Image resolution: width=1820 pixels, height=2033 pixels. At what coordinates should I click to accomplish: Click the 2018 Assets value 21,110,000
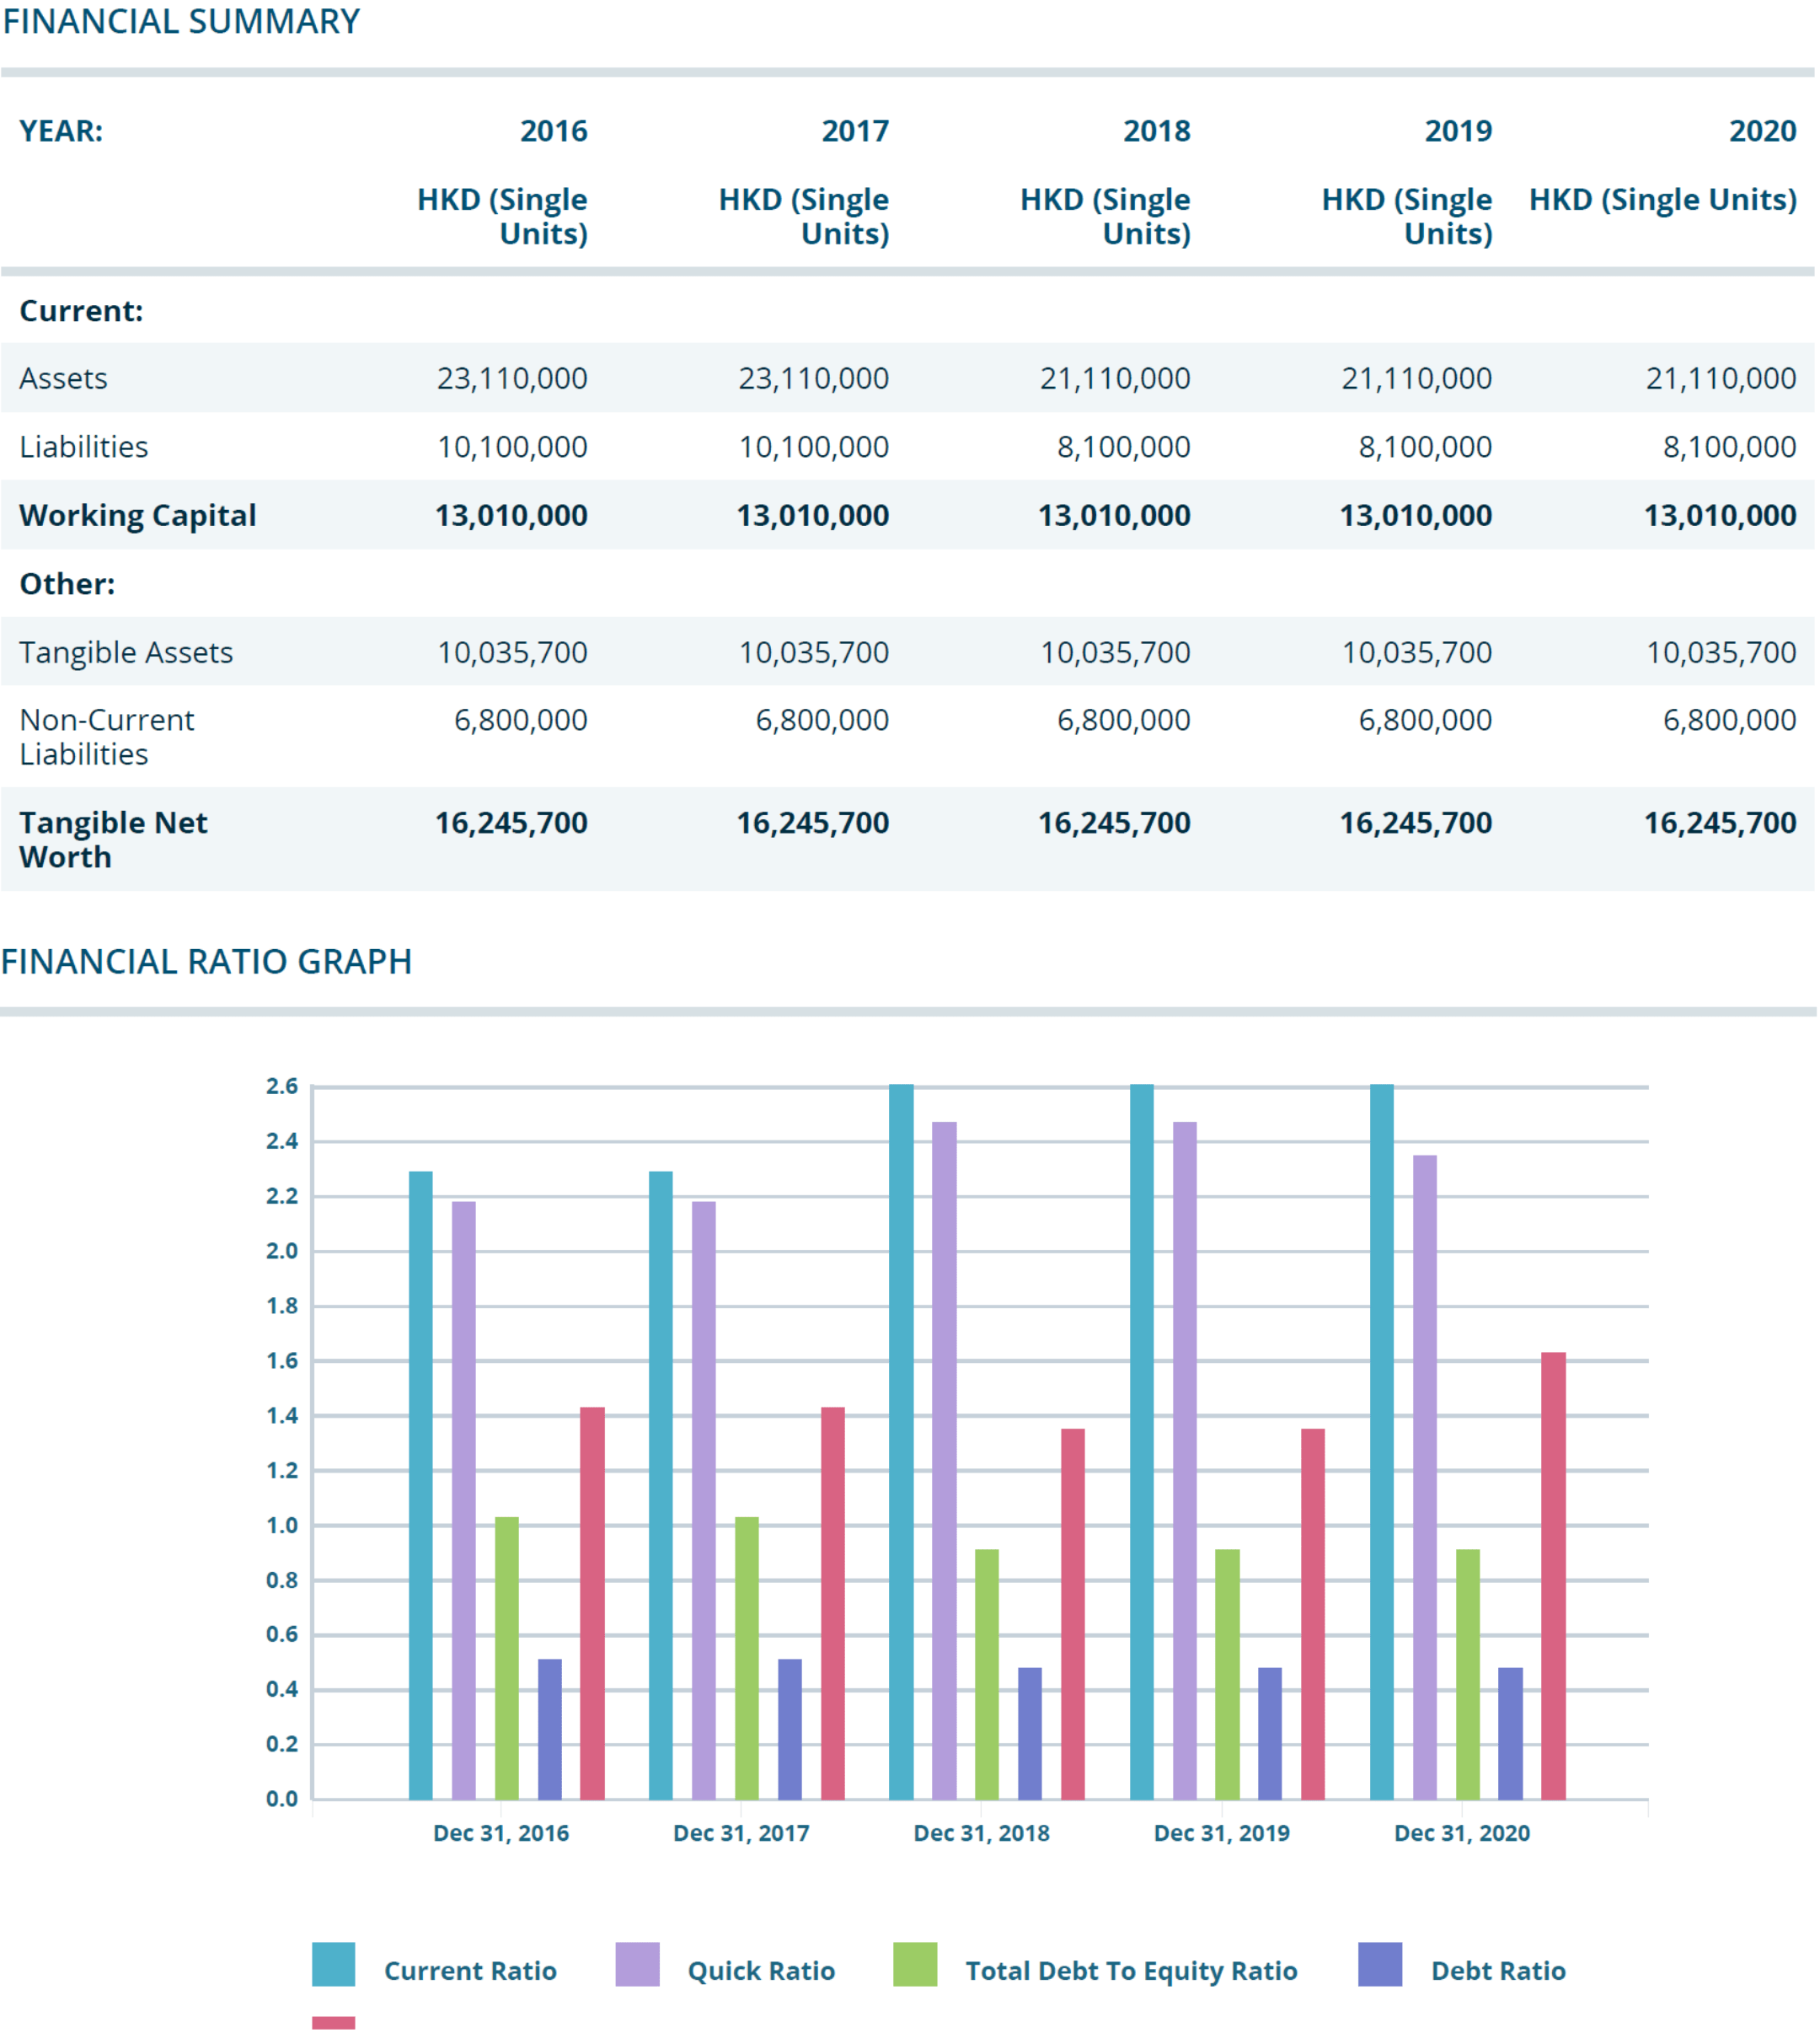[1115, 378]
